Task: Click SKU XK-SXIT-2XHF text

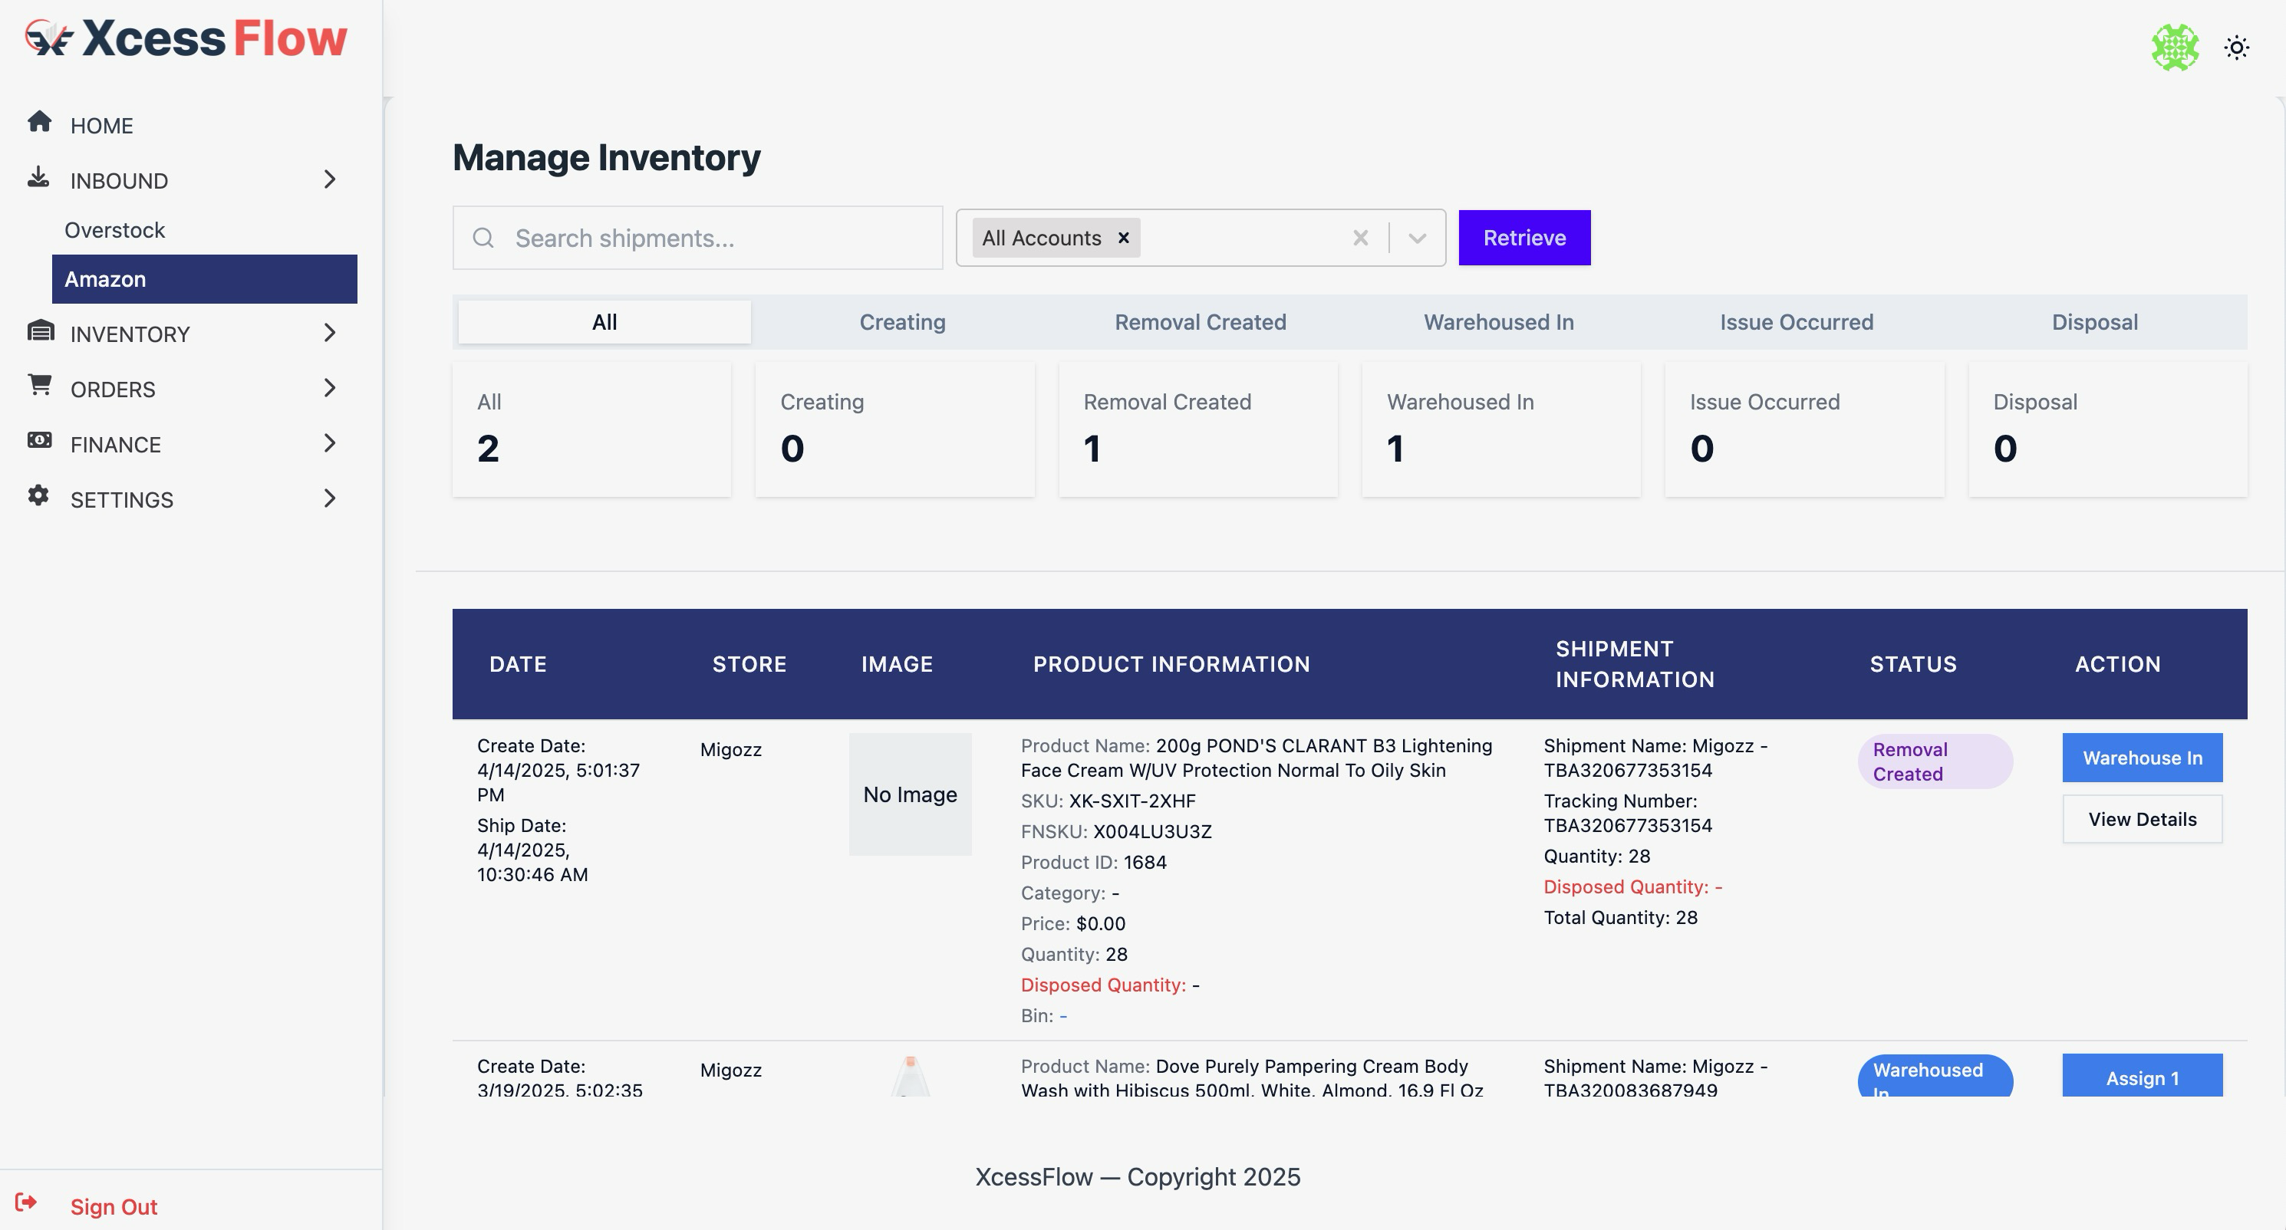Action: (x=1108, y=801)
